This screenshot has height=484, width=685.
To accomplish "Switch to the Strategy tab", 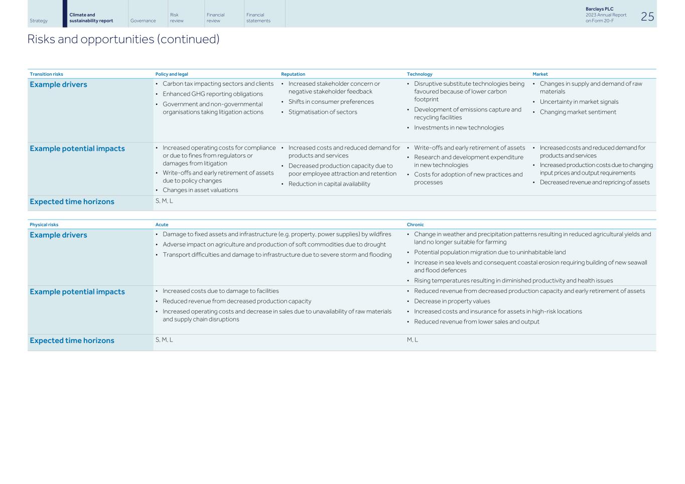I will coord(39,21).
